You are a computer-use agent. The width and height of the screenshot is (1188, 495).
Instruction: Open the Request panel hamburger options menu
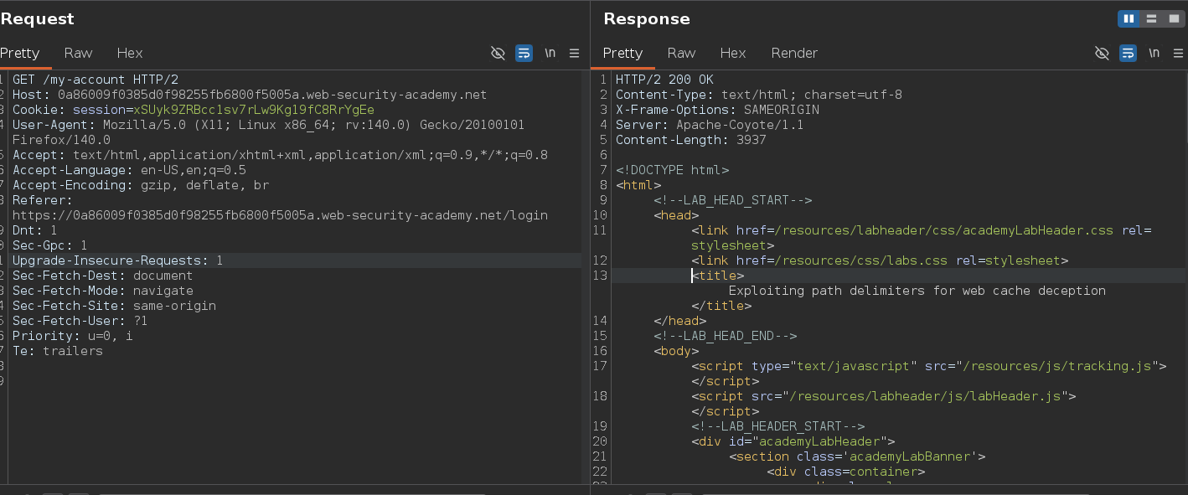(574, 53)
